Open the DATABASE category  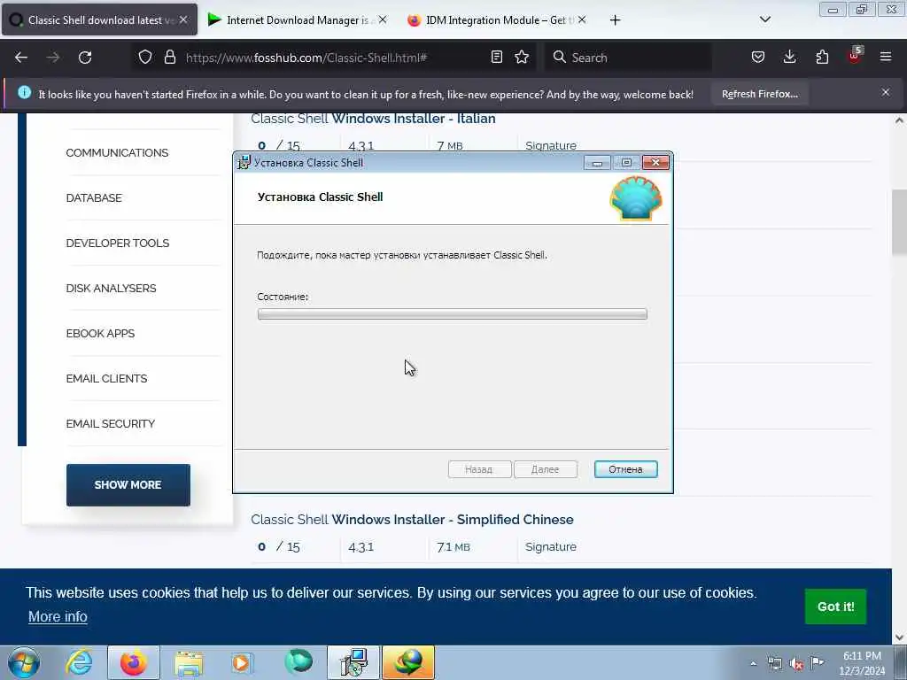pyautogui.click(x=94, y=197)
